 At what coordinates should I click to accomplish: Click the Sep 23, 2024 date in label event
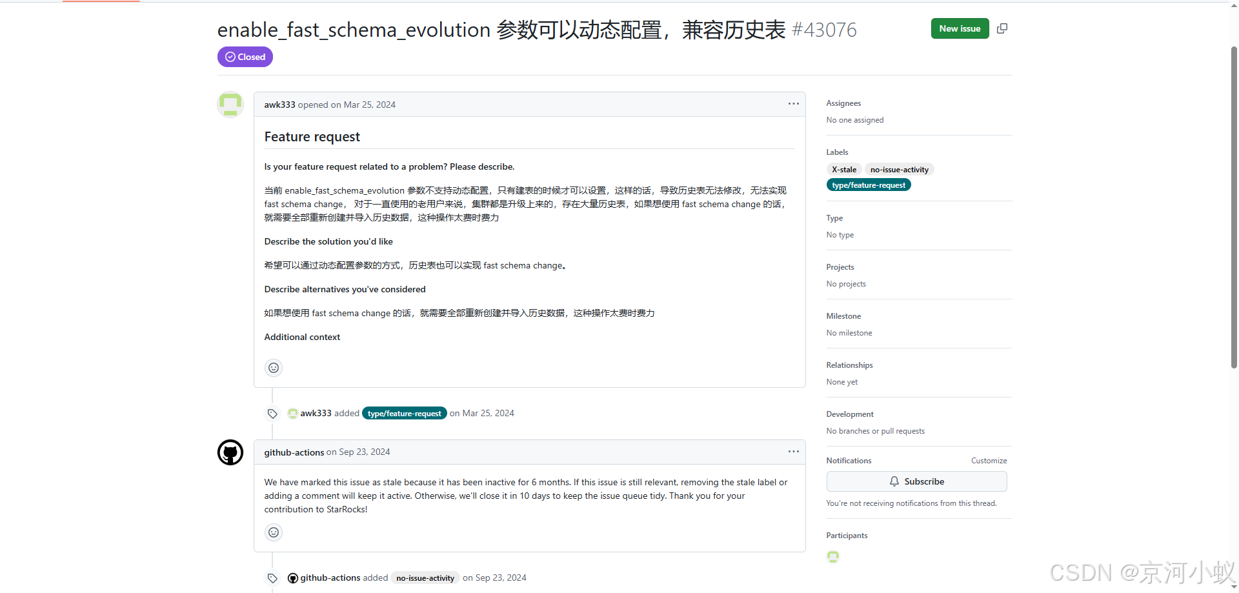[x=501, y=578]
